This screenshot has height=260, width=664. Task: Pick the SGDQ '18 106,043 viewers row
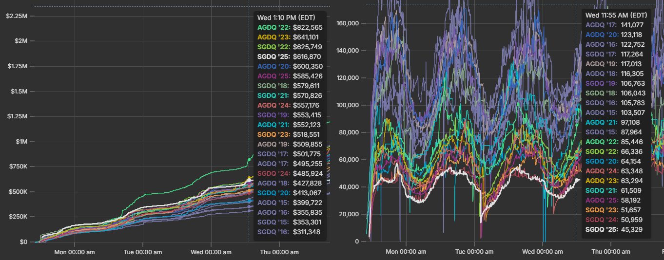pyautogui.click(x=615, y=93)
